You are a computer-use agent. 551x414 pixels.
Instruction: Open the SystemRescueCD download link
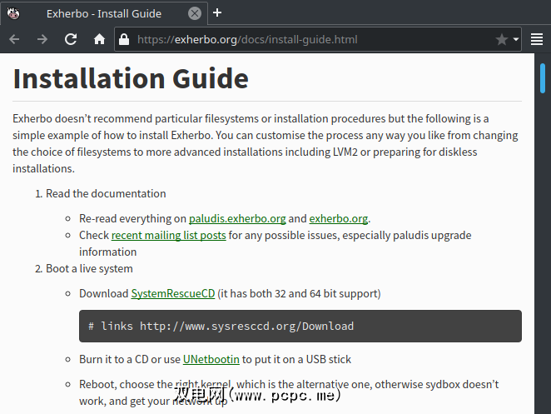coord(173,293)
